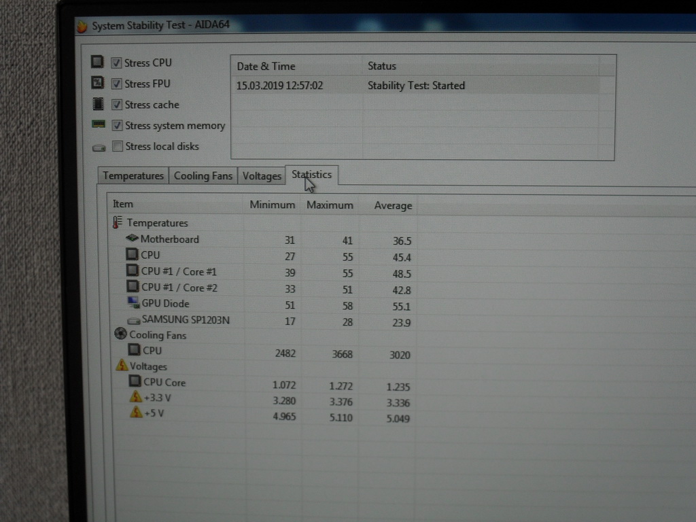Select the CPU #1 / Core #1 row

tap(179, 271)
